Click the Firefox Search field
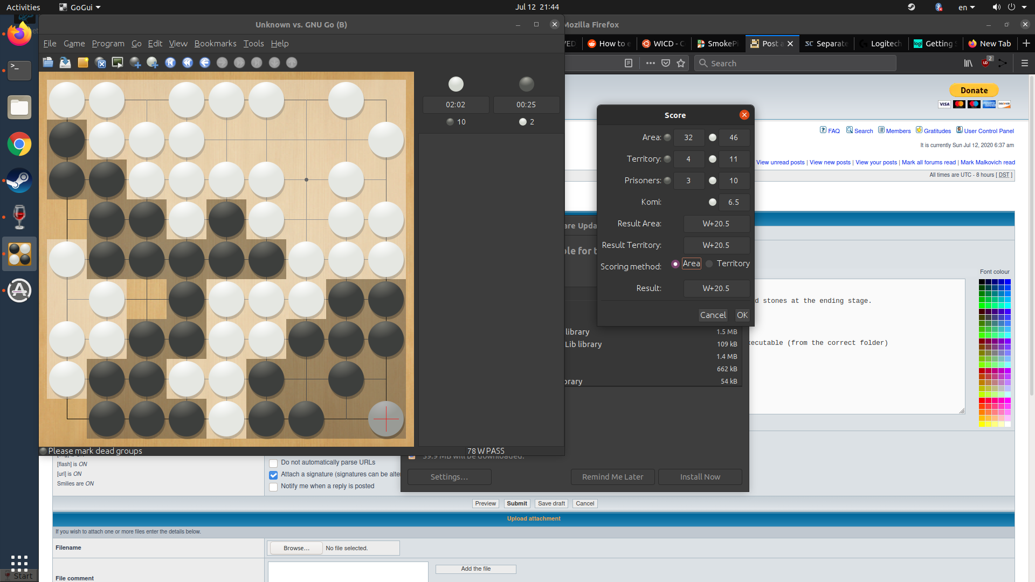Viewport: 1035px width, 582px height. point(795,63)
